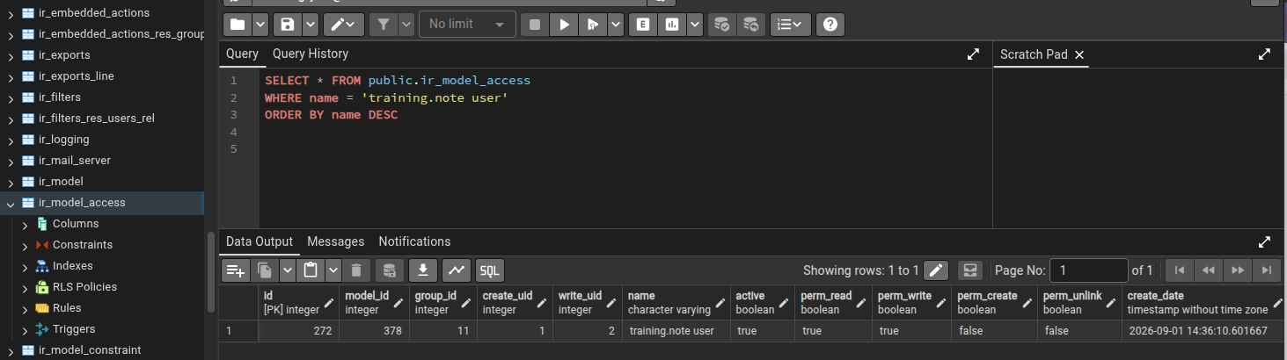This screenshot has height=360, width=1287.
Task: Select the Data Output tab
Action: tap(260, 241)
